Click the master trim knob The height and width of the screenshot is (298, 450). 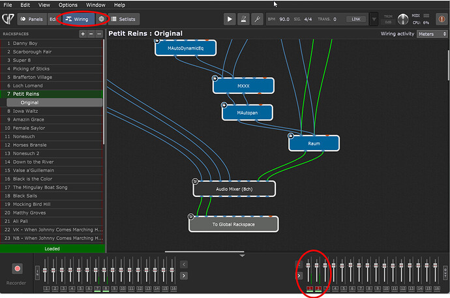click(x=403, y=19)
